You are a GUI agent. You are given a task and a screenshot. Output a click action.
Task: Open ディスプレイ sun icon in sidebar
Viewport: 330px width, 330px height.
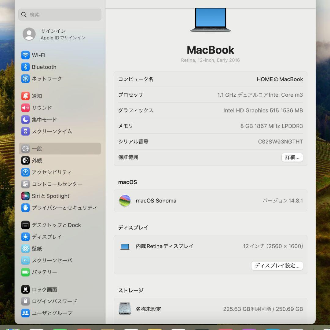(x=25, y=237)
